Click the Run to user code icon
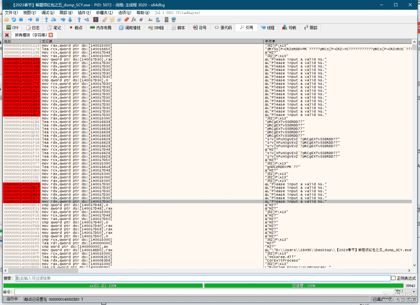 pyautogui.click(x=86, y=19)
